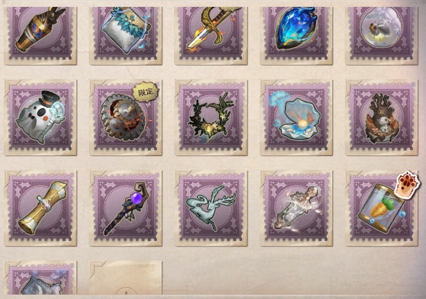Select the golden rolled scroll item
Viewport: 426px width, 299px height.
point(40,208)
